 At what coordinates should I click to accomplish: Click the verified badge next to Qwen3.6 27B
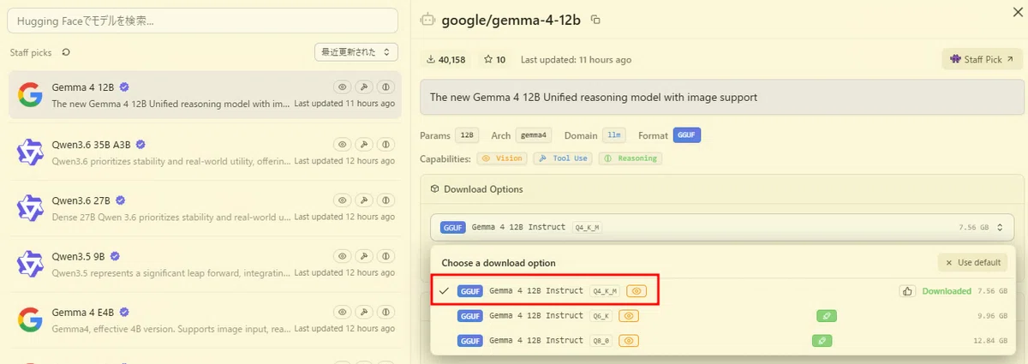click(x=121, y=200)
